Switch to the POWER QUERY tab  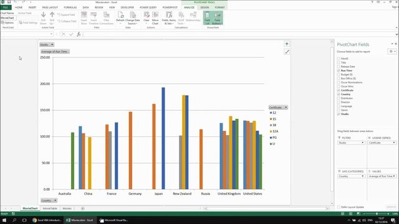[148, 7]
